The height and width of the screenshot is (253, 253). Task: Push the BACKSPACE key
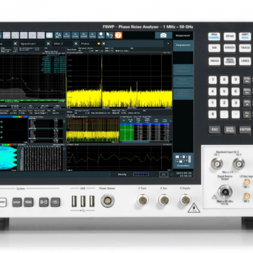230,130
